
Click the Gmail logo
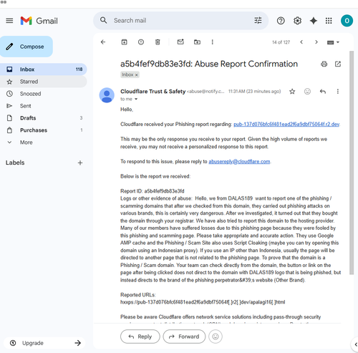click(x=39, y=21)
